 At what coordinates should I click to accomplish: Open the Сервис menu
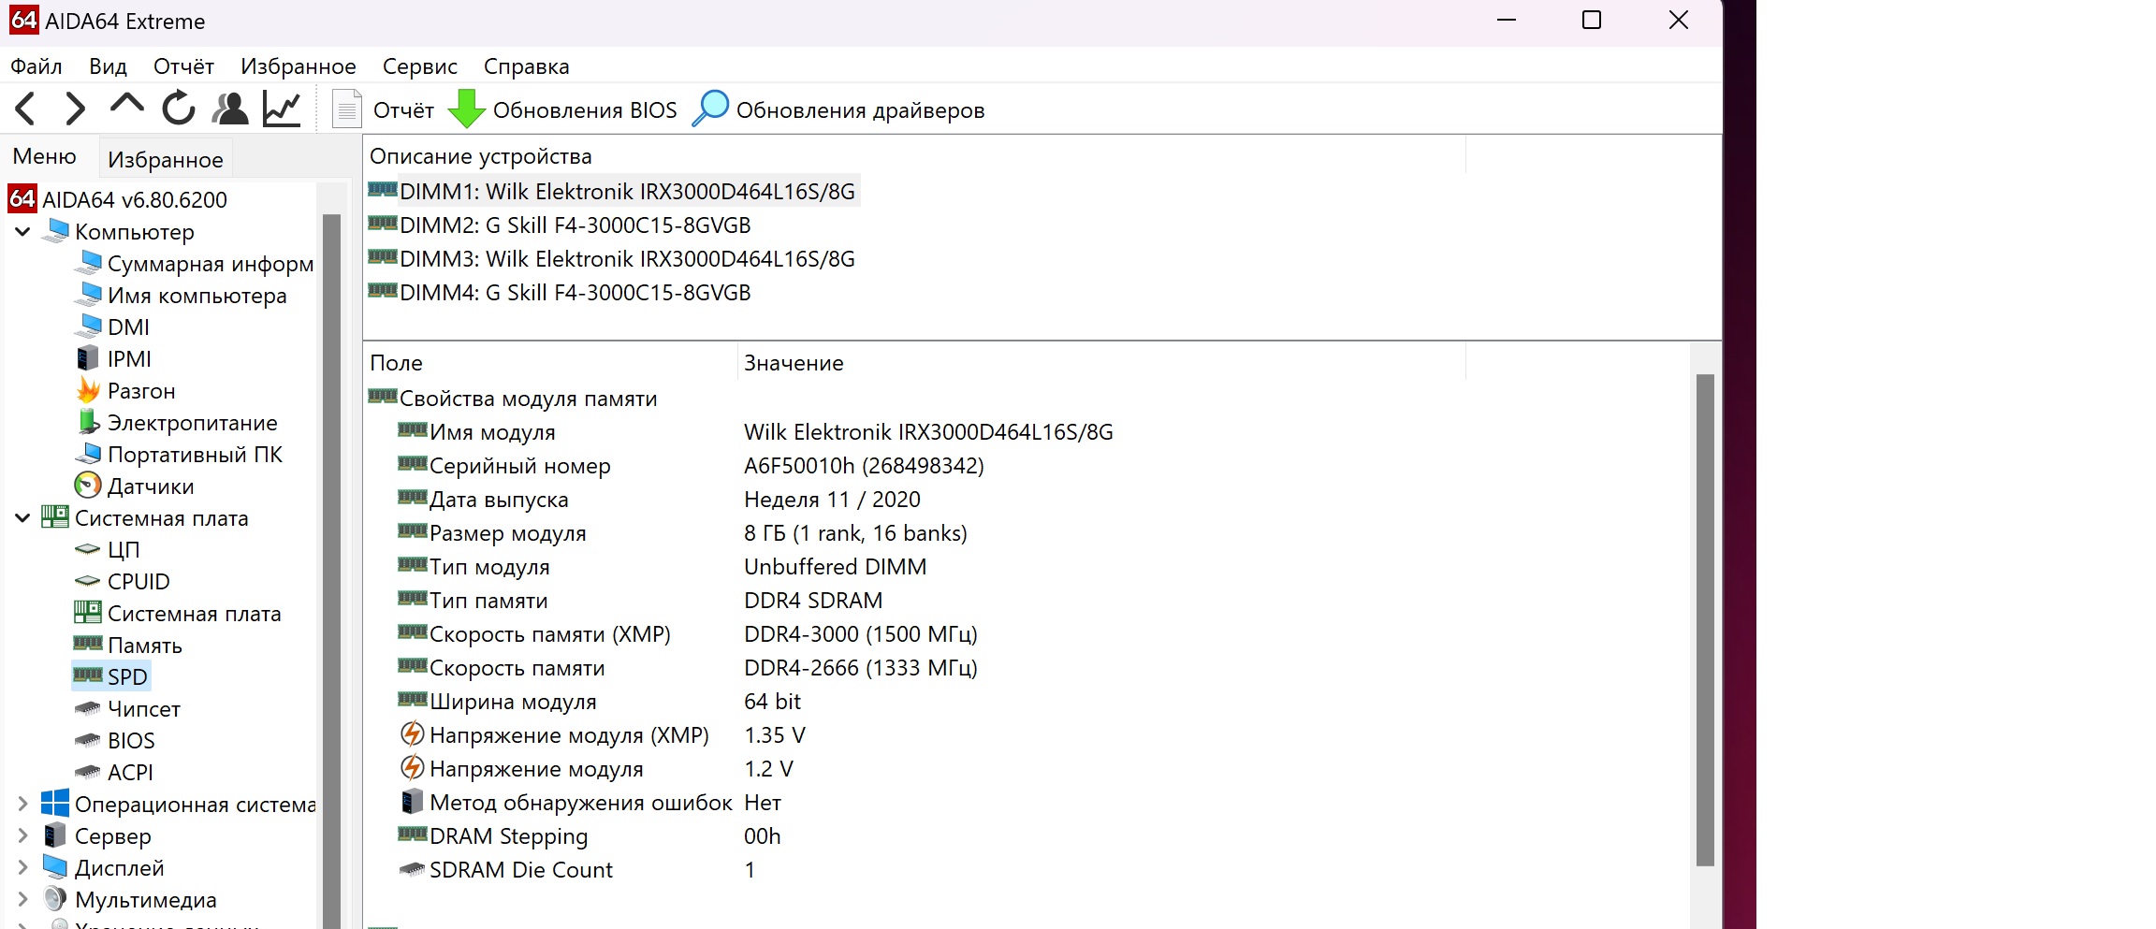(420, 66)
